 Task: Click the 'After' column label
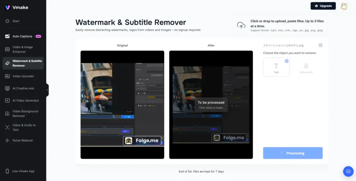click(211, 46)
